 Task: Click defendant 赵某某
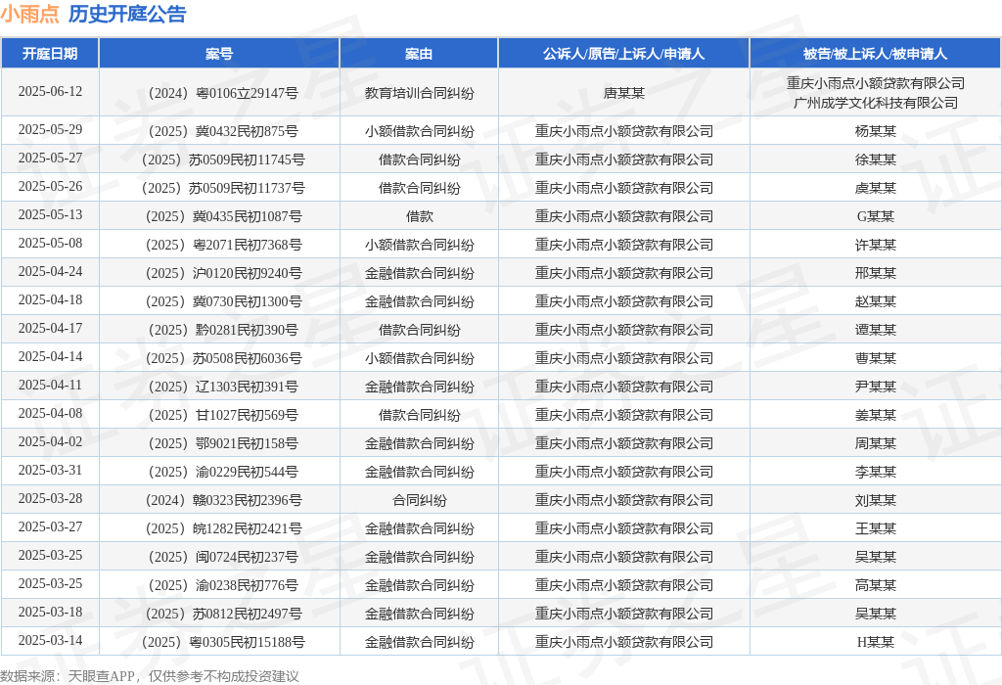click(876, 301)
